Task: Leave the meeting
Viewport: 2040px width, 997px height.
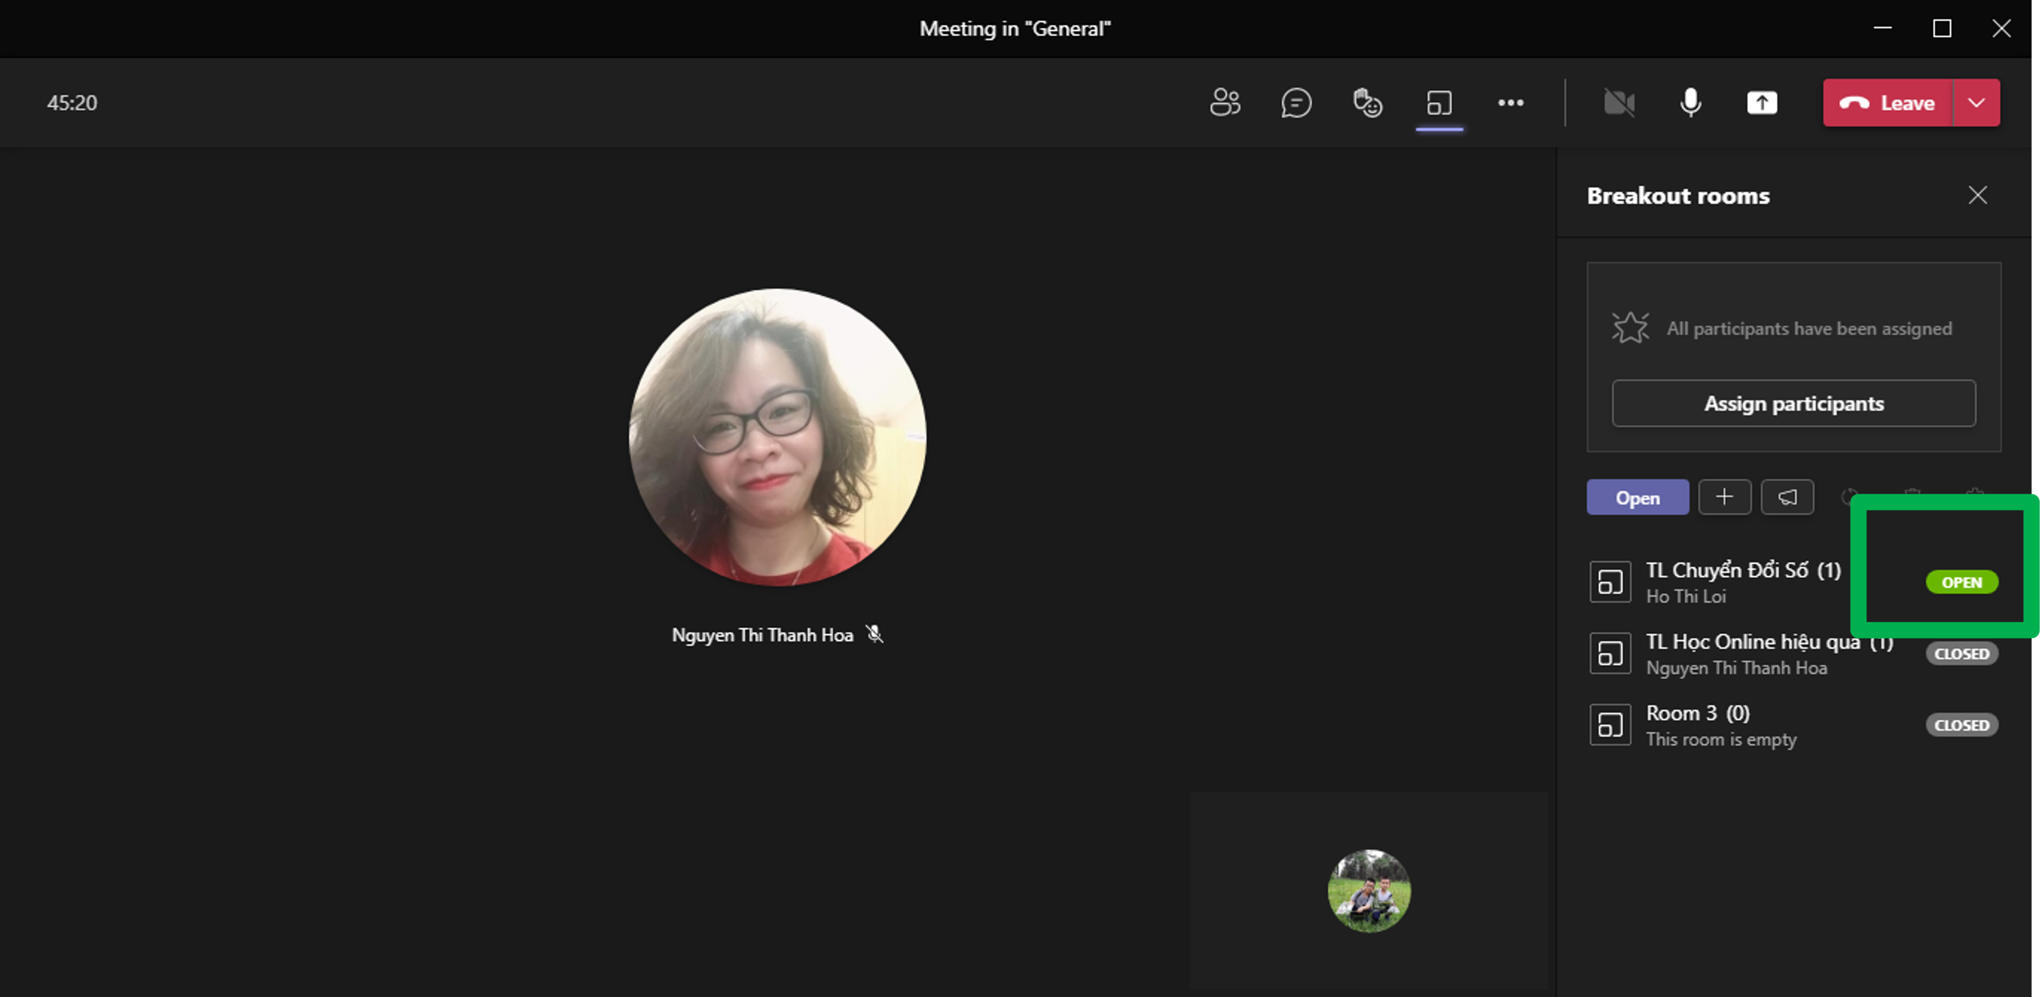Action: point(1888,103)
